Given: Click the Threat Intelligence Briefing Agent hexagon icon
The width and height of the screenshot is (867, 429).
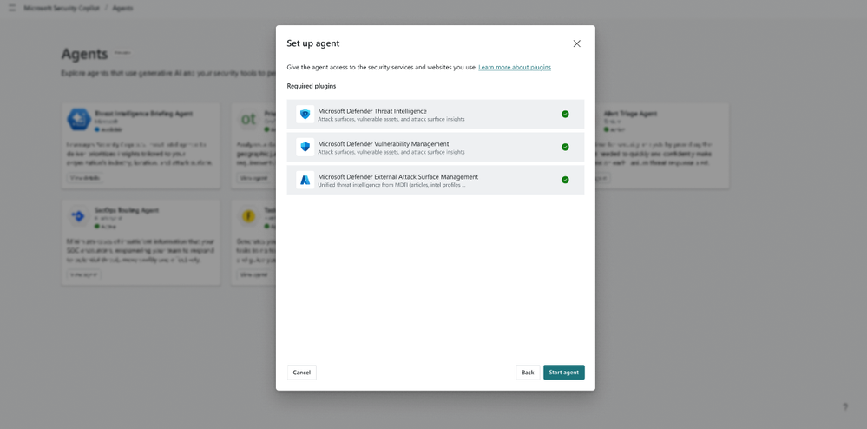Looking at the screenshot, I should tap(78, 120).
